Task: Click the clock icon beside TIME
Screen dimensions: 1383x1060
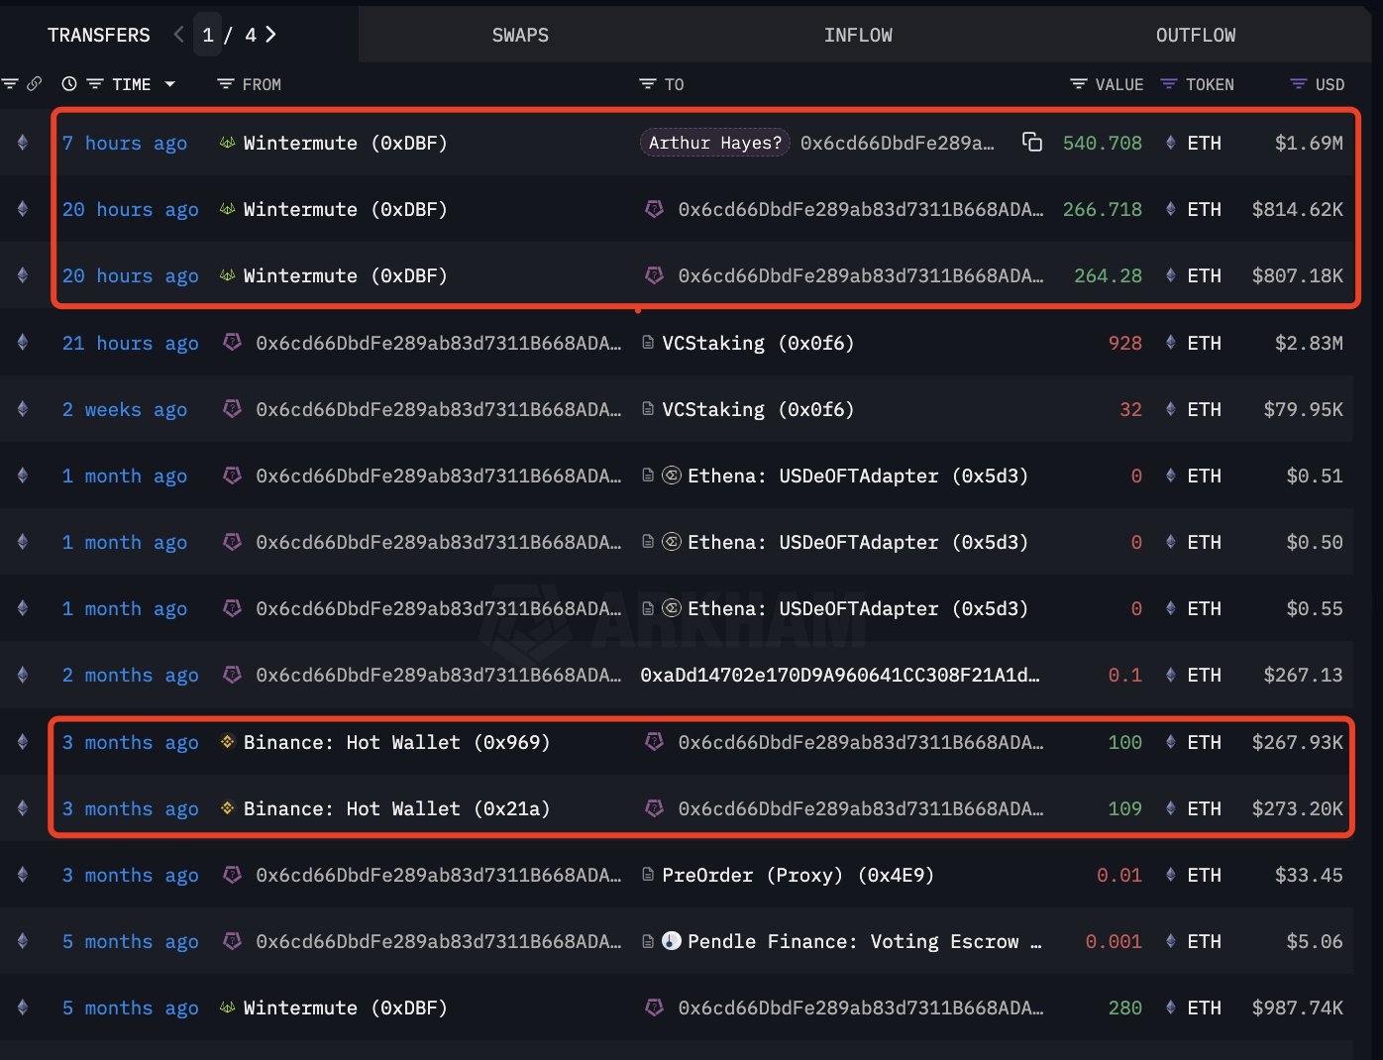Action: (69, 84)
